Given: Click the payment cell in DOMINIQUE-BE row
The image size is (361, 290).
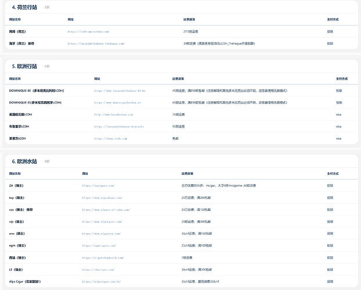Looking at the screenshot, I should point(339,91).
